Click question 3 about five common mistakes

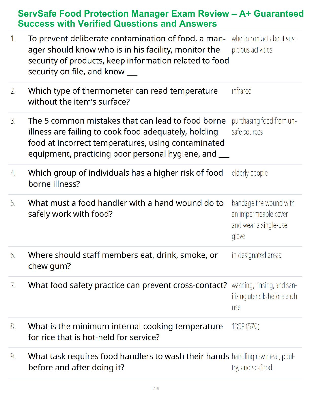pos(128,137)
